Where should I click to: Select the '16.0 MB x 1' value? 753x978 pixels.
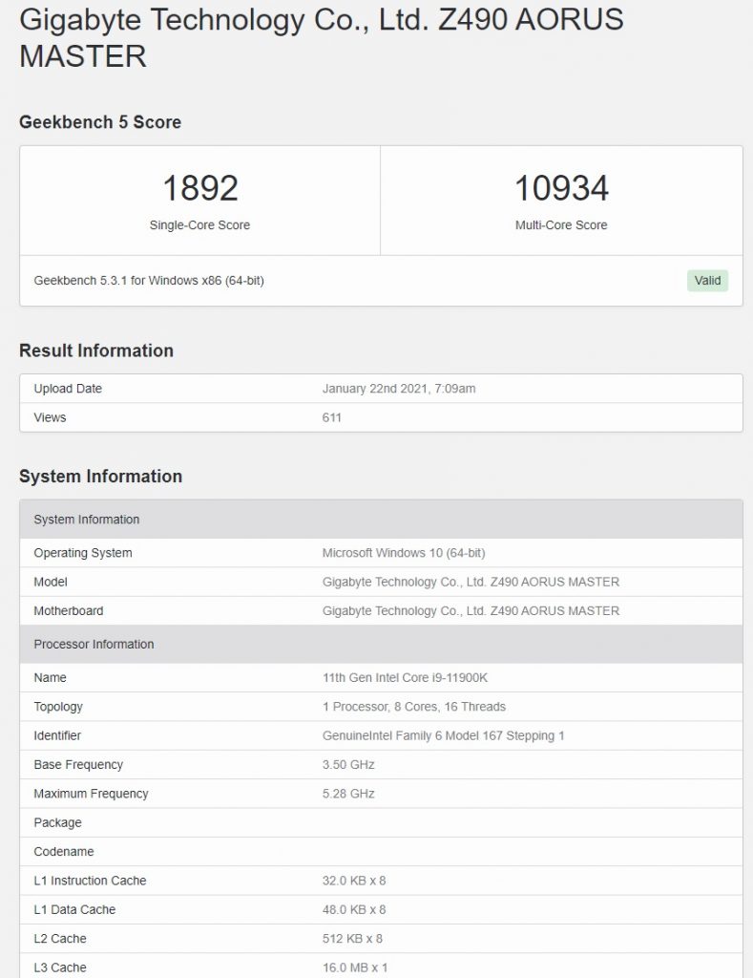(x=355, y=968)
